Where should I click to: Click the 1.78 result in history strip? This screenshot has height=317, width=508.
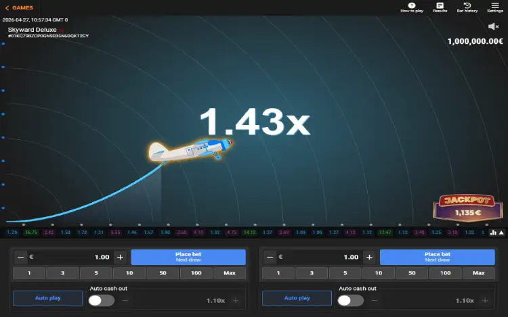point(82,233)
